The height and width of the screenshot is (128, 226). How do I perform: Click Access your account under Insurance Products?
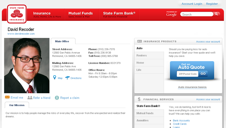tap(208, 41)
